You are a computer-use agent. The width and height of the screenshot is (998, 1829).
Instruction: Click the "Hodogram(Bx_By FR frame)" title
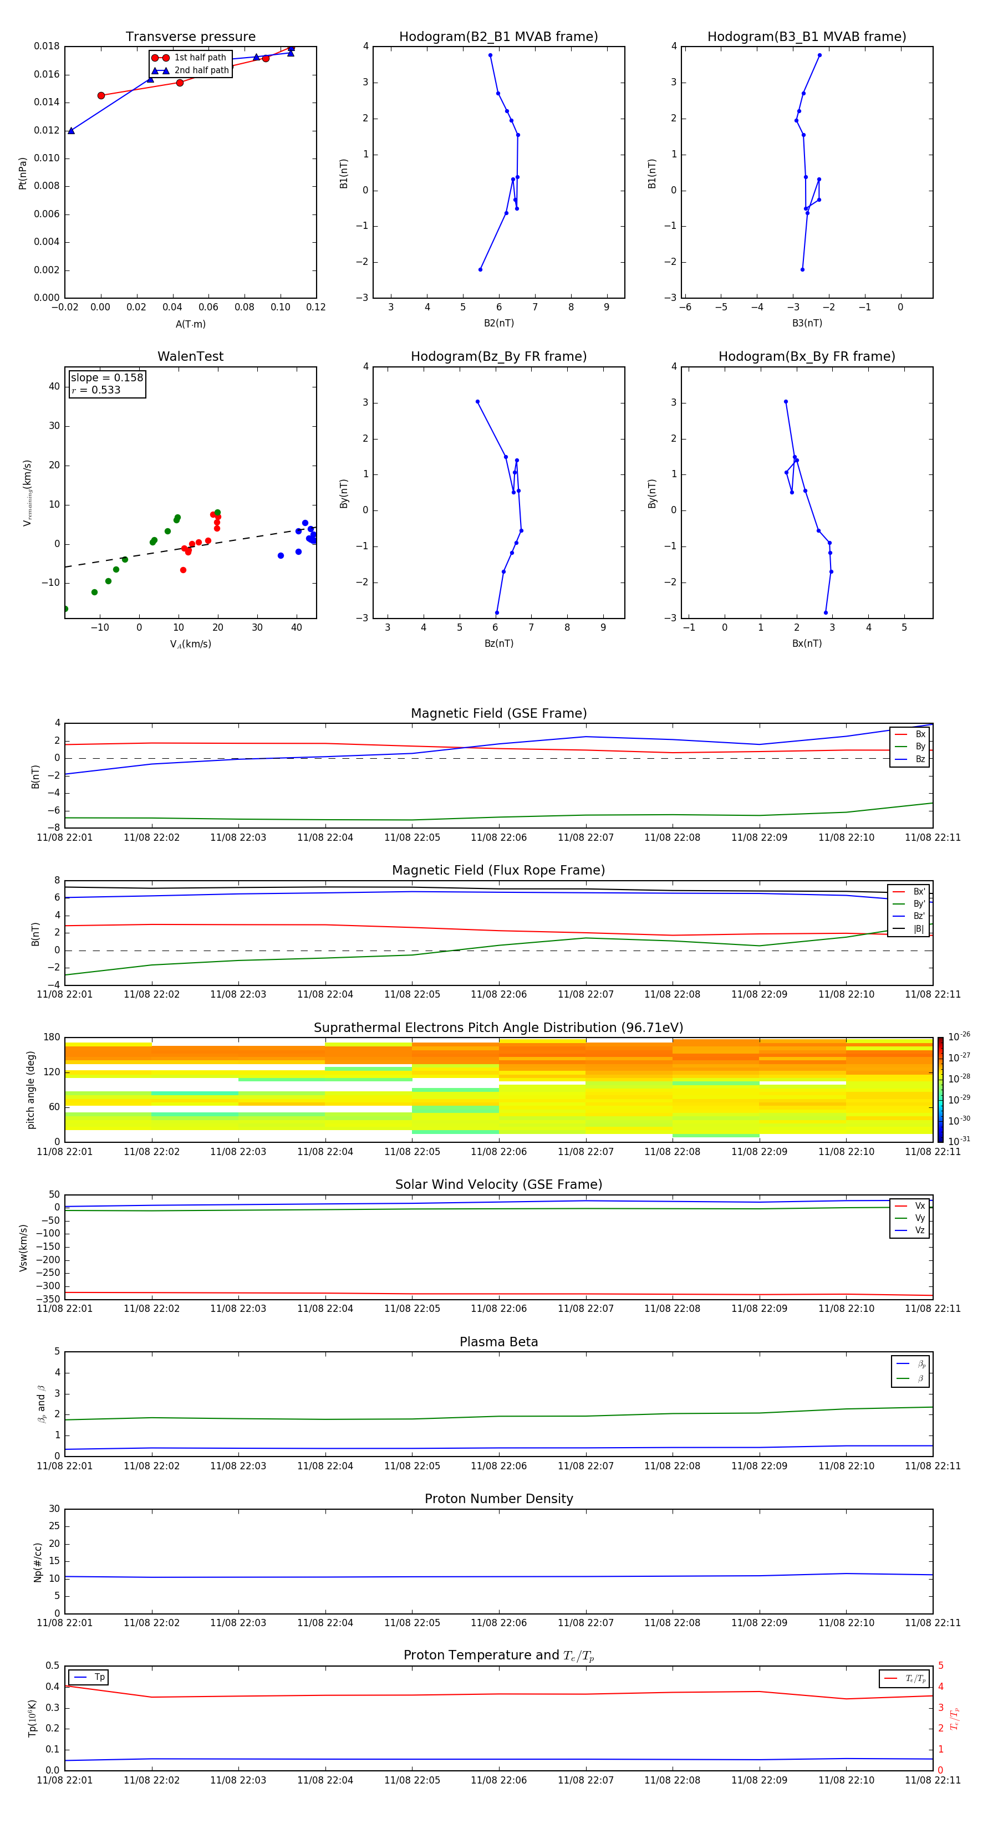point(807,356)
